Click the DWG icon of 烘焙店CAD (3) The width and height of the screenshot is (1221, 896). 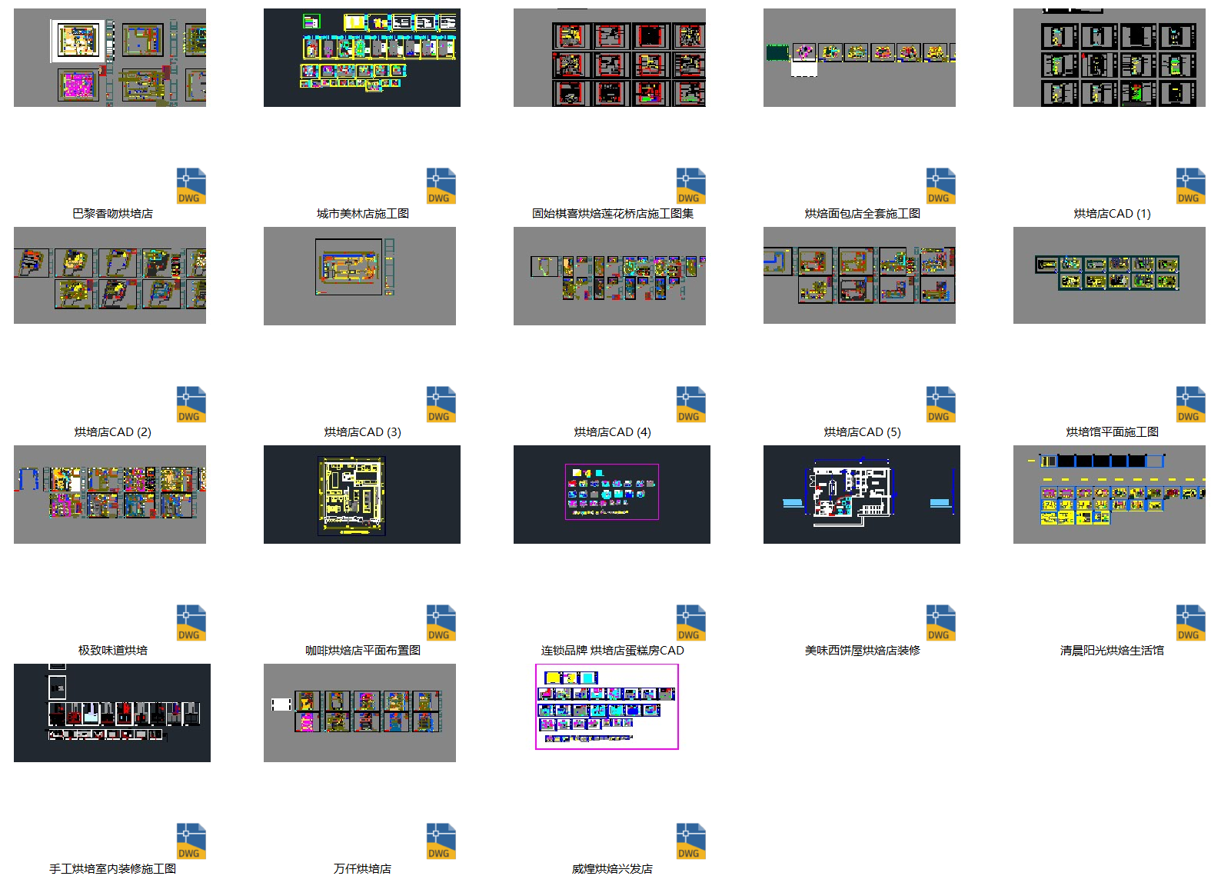point(441,404)
